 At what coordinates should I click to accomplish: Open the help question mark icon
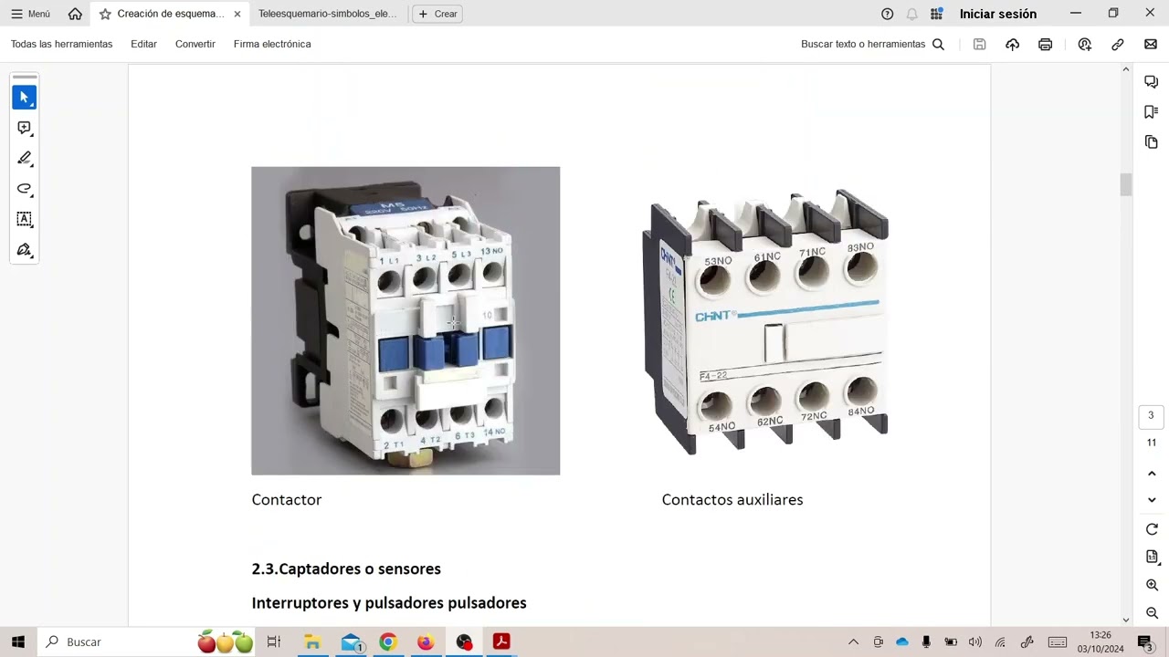pyautogui.click(x=887, y=14)
